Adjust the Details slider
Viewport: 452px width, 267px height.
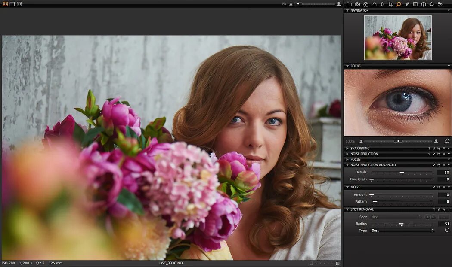[x=402, y=173]
